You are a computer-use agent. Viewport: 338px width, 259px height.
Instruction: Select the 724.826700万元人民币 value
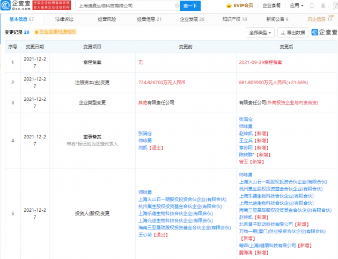(x=161, y=83)
